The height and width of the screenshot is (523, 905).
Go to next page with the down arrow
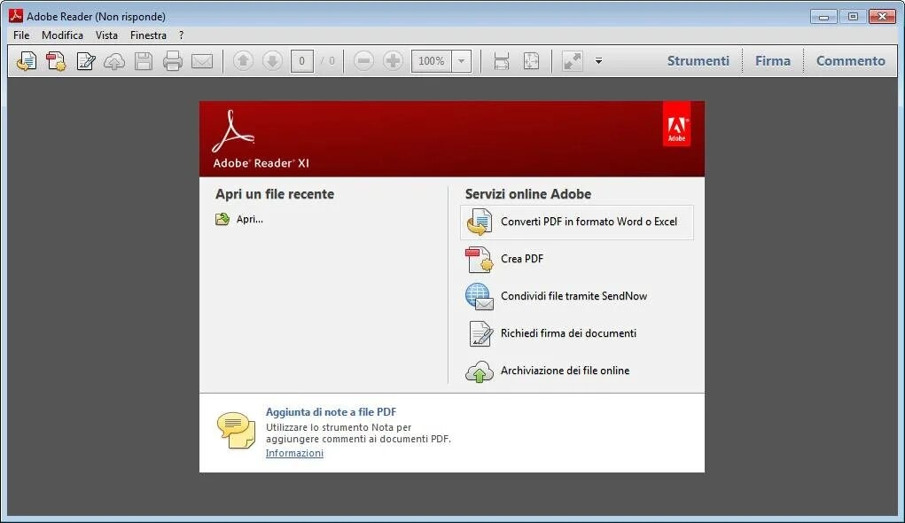coord(272,60)
